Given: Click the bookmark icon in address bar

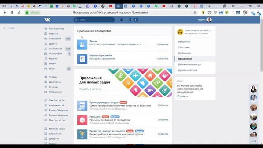Looking at the screenshot, I should click(x=194, y=13).
